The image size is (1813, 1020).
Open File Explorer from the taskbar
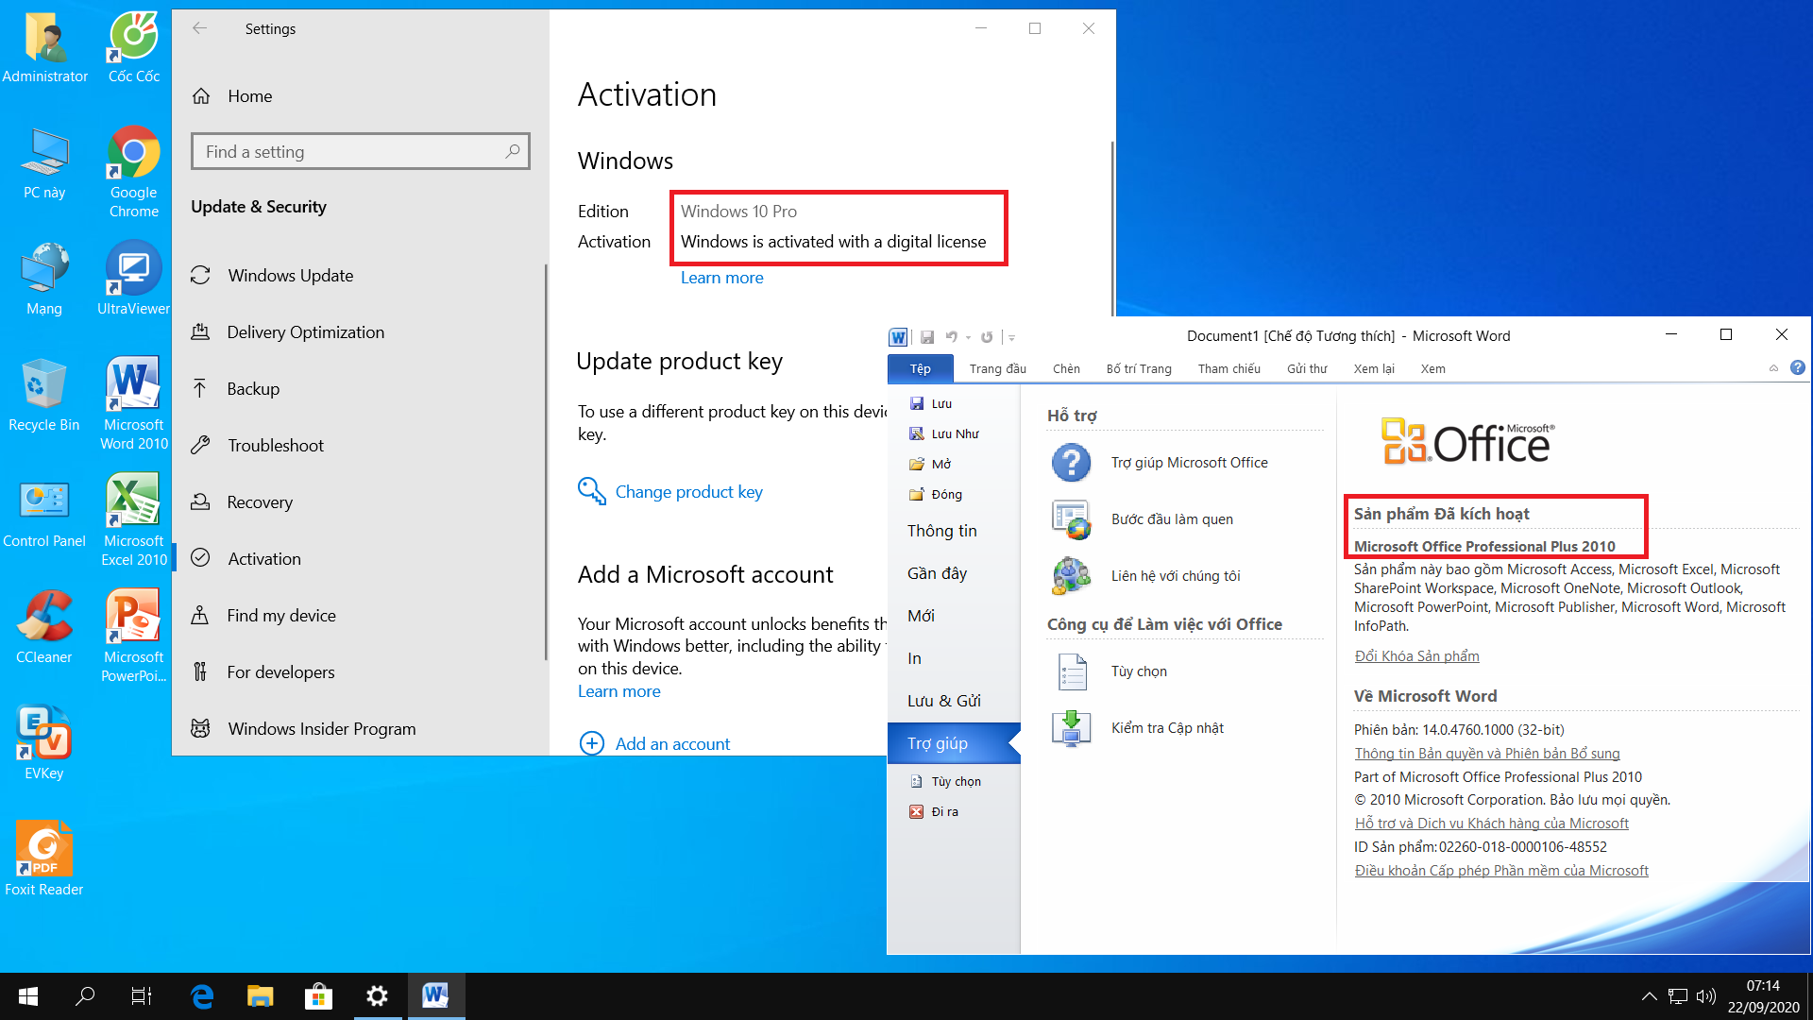click(260, 995)
